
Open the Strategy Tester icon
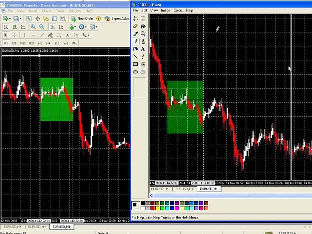click(63, 18)
